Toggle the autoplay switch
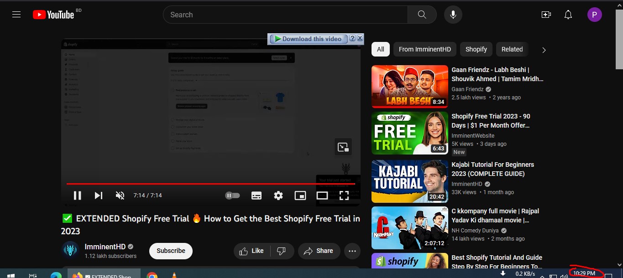The height and width of the screenshot is (278, 623). click(232, 196)
